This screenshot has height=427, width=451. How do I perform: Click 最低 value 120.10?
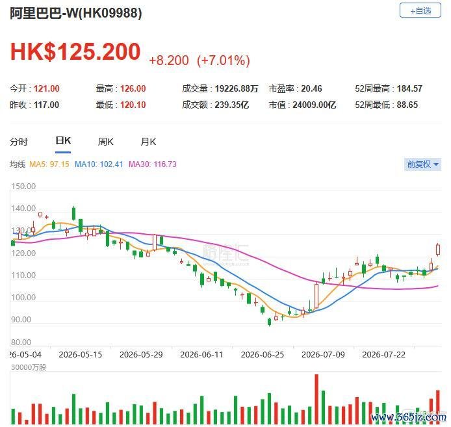point(133,105)
